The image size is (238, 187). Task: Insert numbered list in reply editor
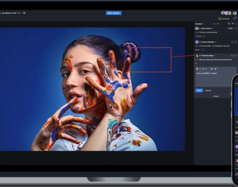click(x=215, y=69)
